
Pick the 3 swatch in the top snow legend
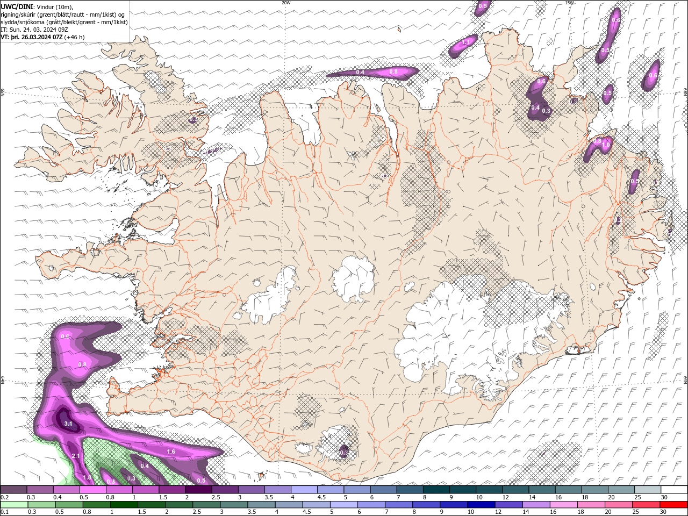251,490
